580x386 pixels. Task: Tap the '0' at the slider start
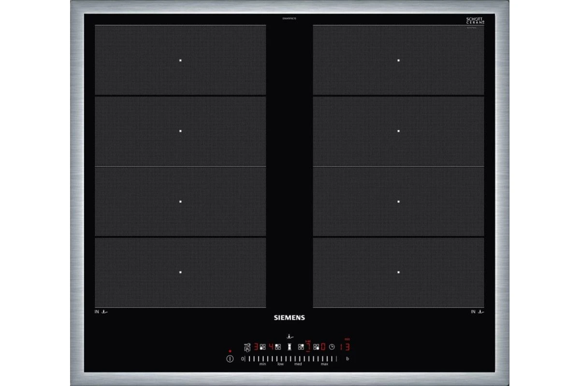(x=243, y=359)
